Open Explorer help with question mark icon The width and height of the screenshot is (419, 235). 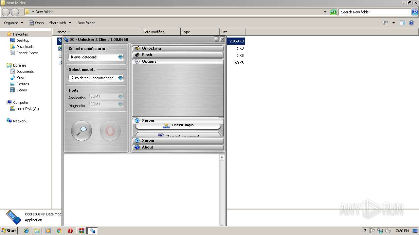(x=411, y=23)
